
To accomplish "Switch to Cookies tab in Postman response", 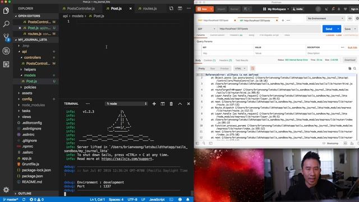I will click(209, 60).
